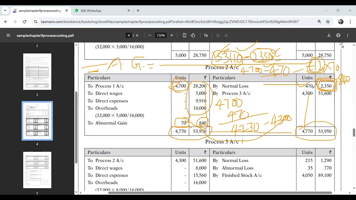Screen dimensions: 356x200
Task: Click 'To Abnormal Gain' row text
Action: 107,123
